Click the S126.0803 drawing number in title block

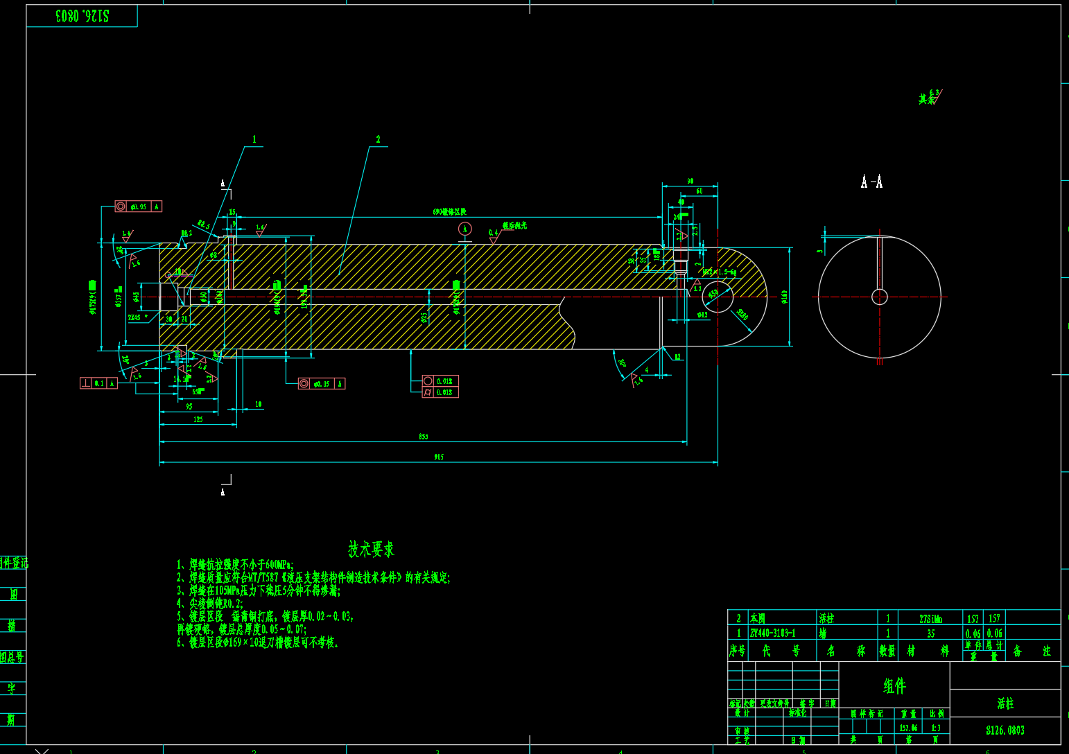pos(1005,730)
